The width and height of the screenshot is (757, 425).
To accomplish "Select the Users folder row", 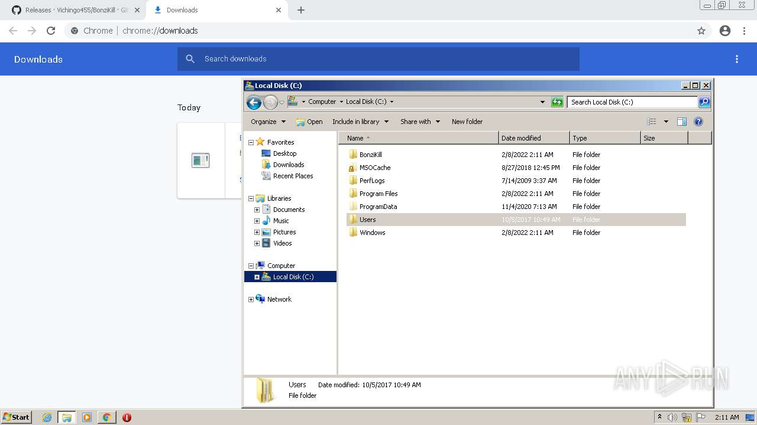I will (516, 220).
